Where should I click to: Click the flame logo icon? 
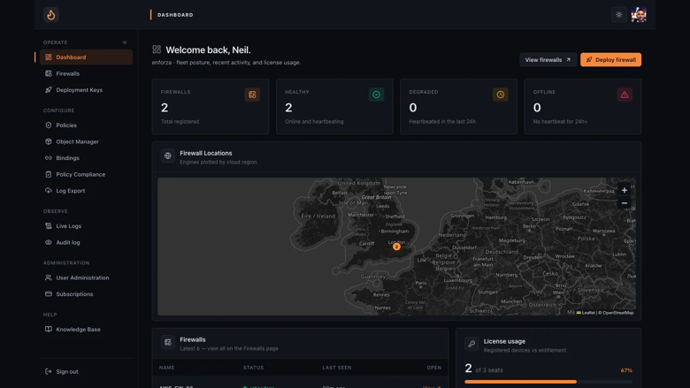point(51,15)
